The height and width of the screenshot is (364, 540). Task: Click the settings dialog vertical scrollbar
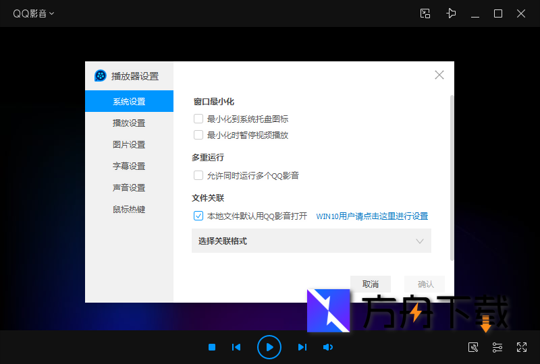pos(452,178)
